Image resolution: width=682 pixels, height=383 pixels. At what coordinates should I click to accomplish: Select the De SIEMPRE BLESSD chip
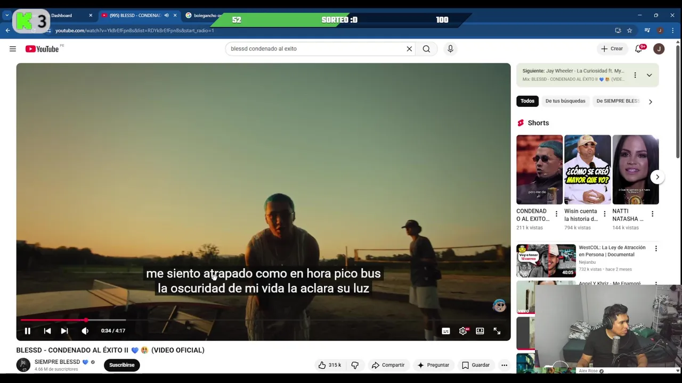pyautogui.click(x=618, y=101)
